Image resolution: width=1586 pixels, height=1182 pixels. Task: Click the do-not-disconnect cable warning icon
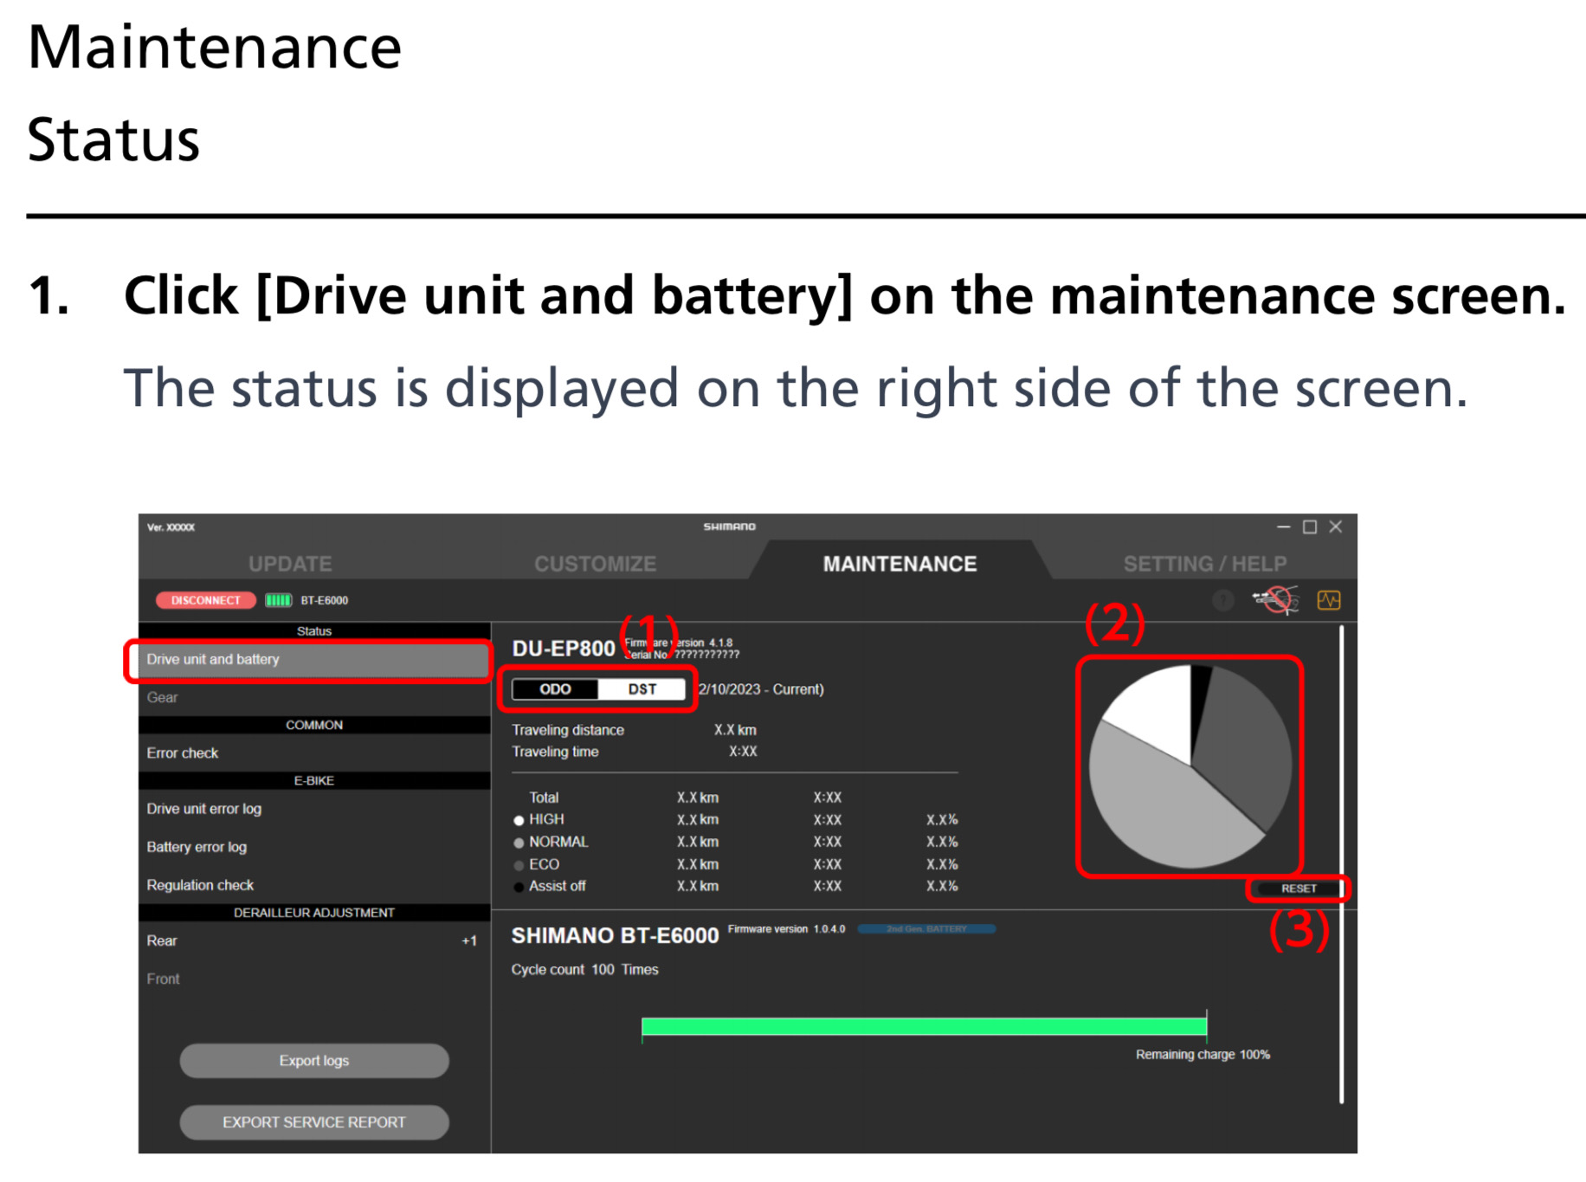pyautogui.click(x=1276, y=599)
